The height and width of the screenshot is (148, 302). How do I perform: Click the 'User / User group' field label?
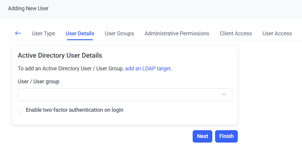[38, 82]
